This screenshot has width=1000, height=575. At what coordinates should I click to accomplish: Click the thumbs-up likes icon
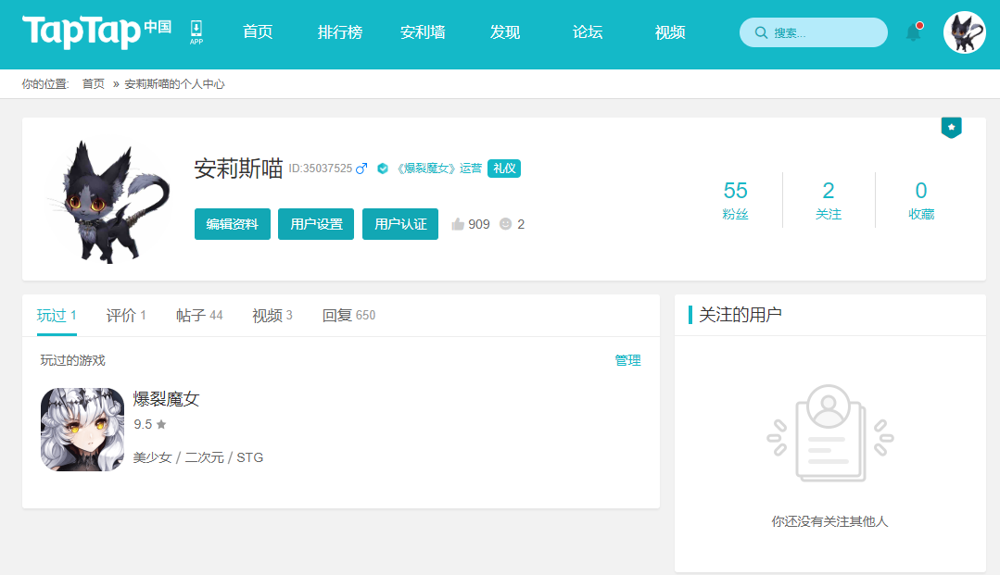point(458,224)
